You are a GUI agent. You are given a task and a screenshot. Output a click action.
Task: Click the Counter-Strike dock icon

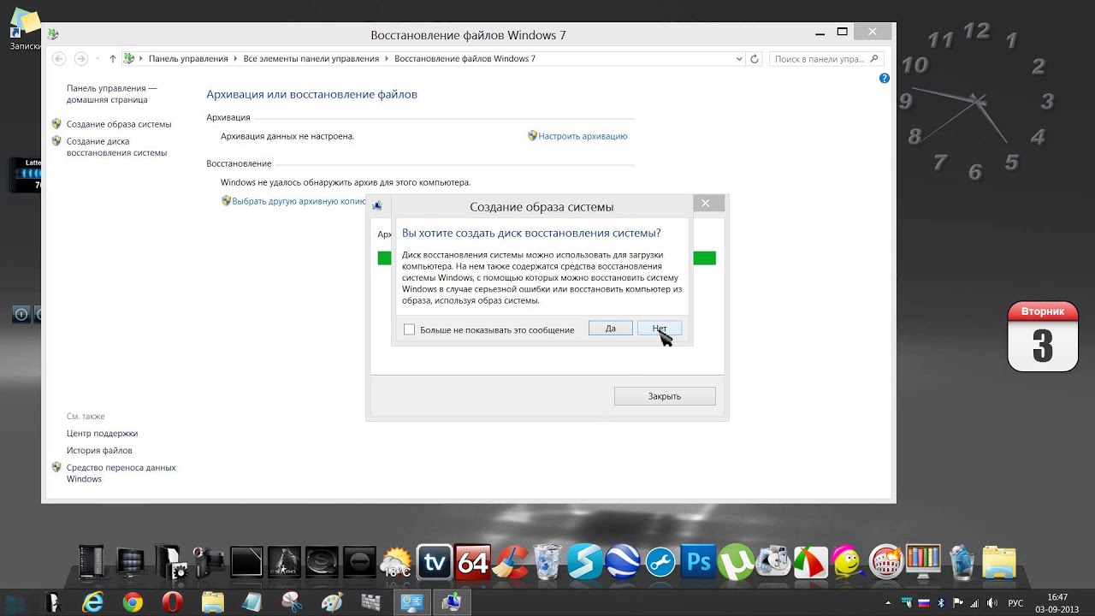(284, 562)
